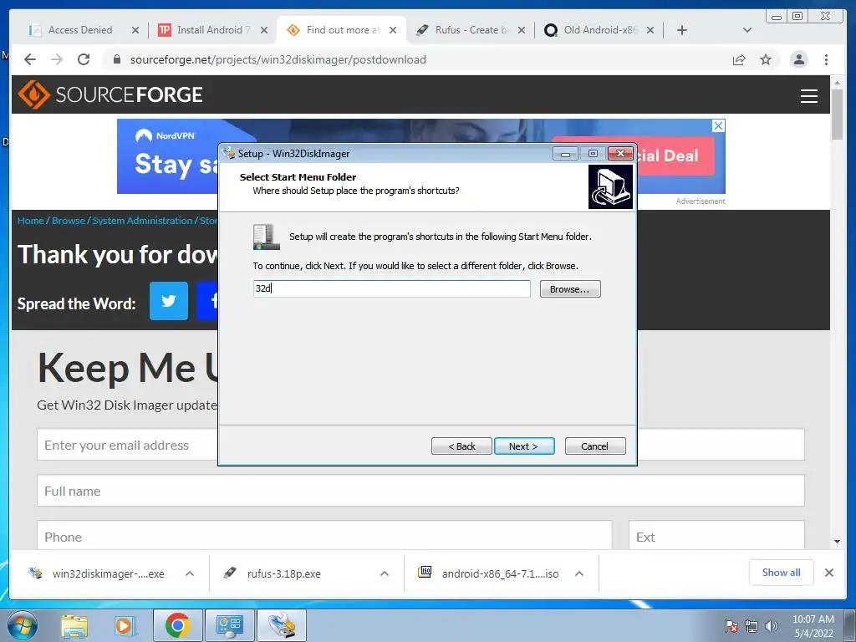Expand android iso download options chevron
The image size is (856, 642).
pos(579,573)
